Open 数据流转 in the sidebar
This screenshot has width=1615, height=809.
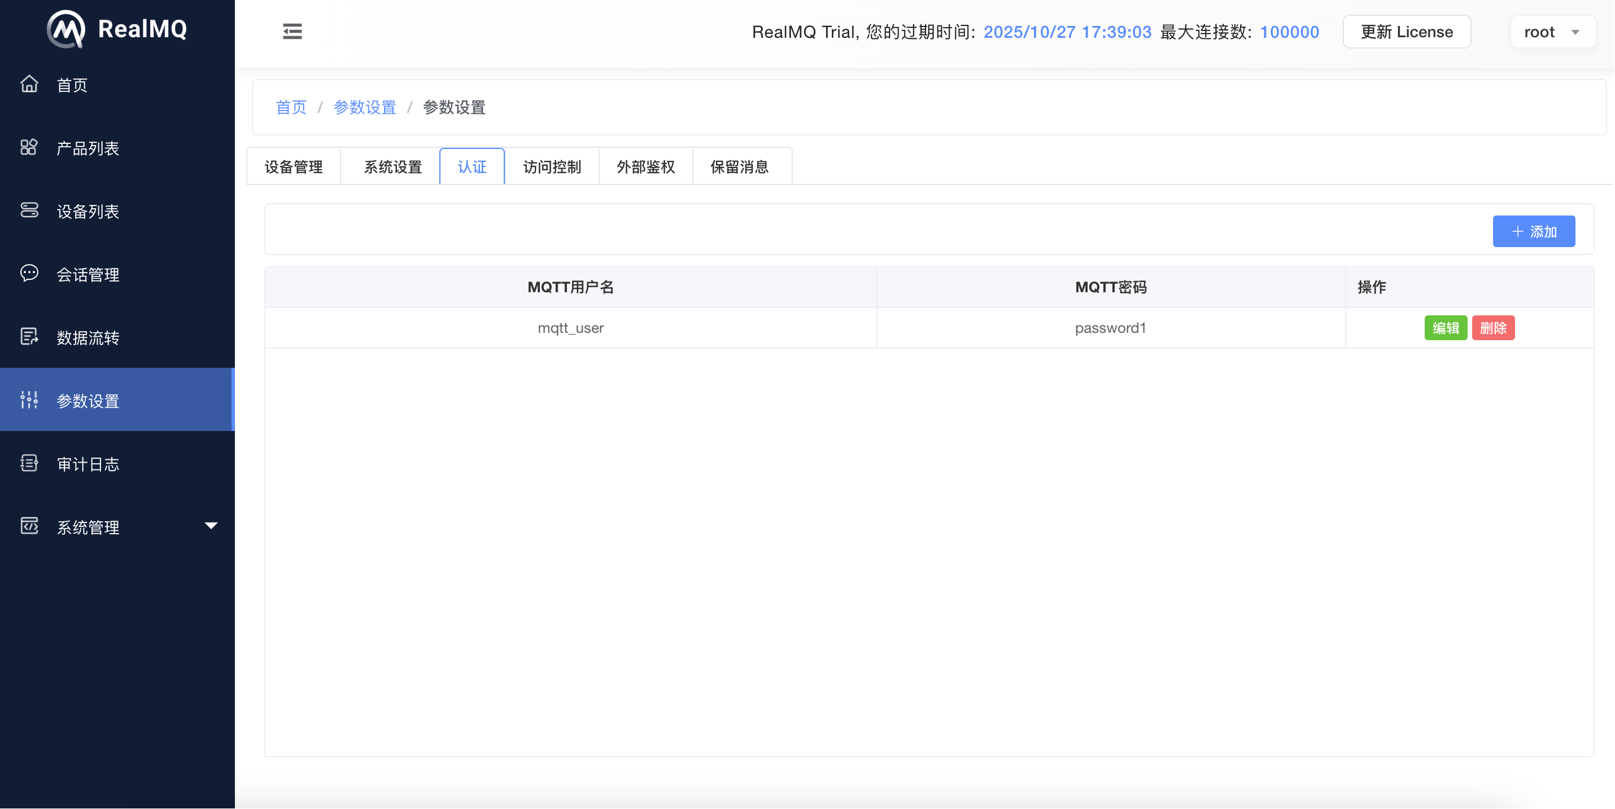(x=117, y=337)
